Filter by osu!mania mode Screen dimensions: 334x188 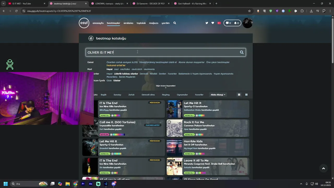click(149, 69)
